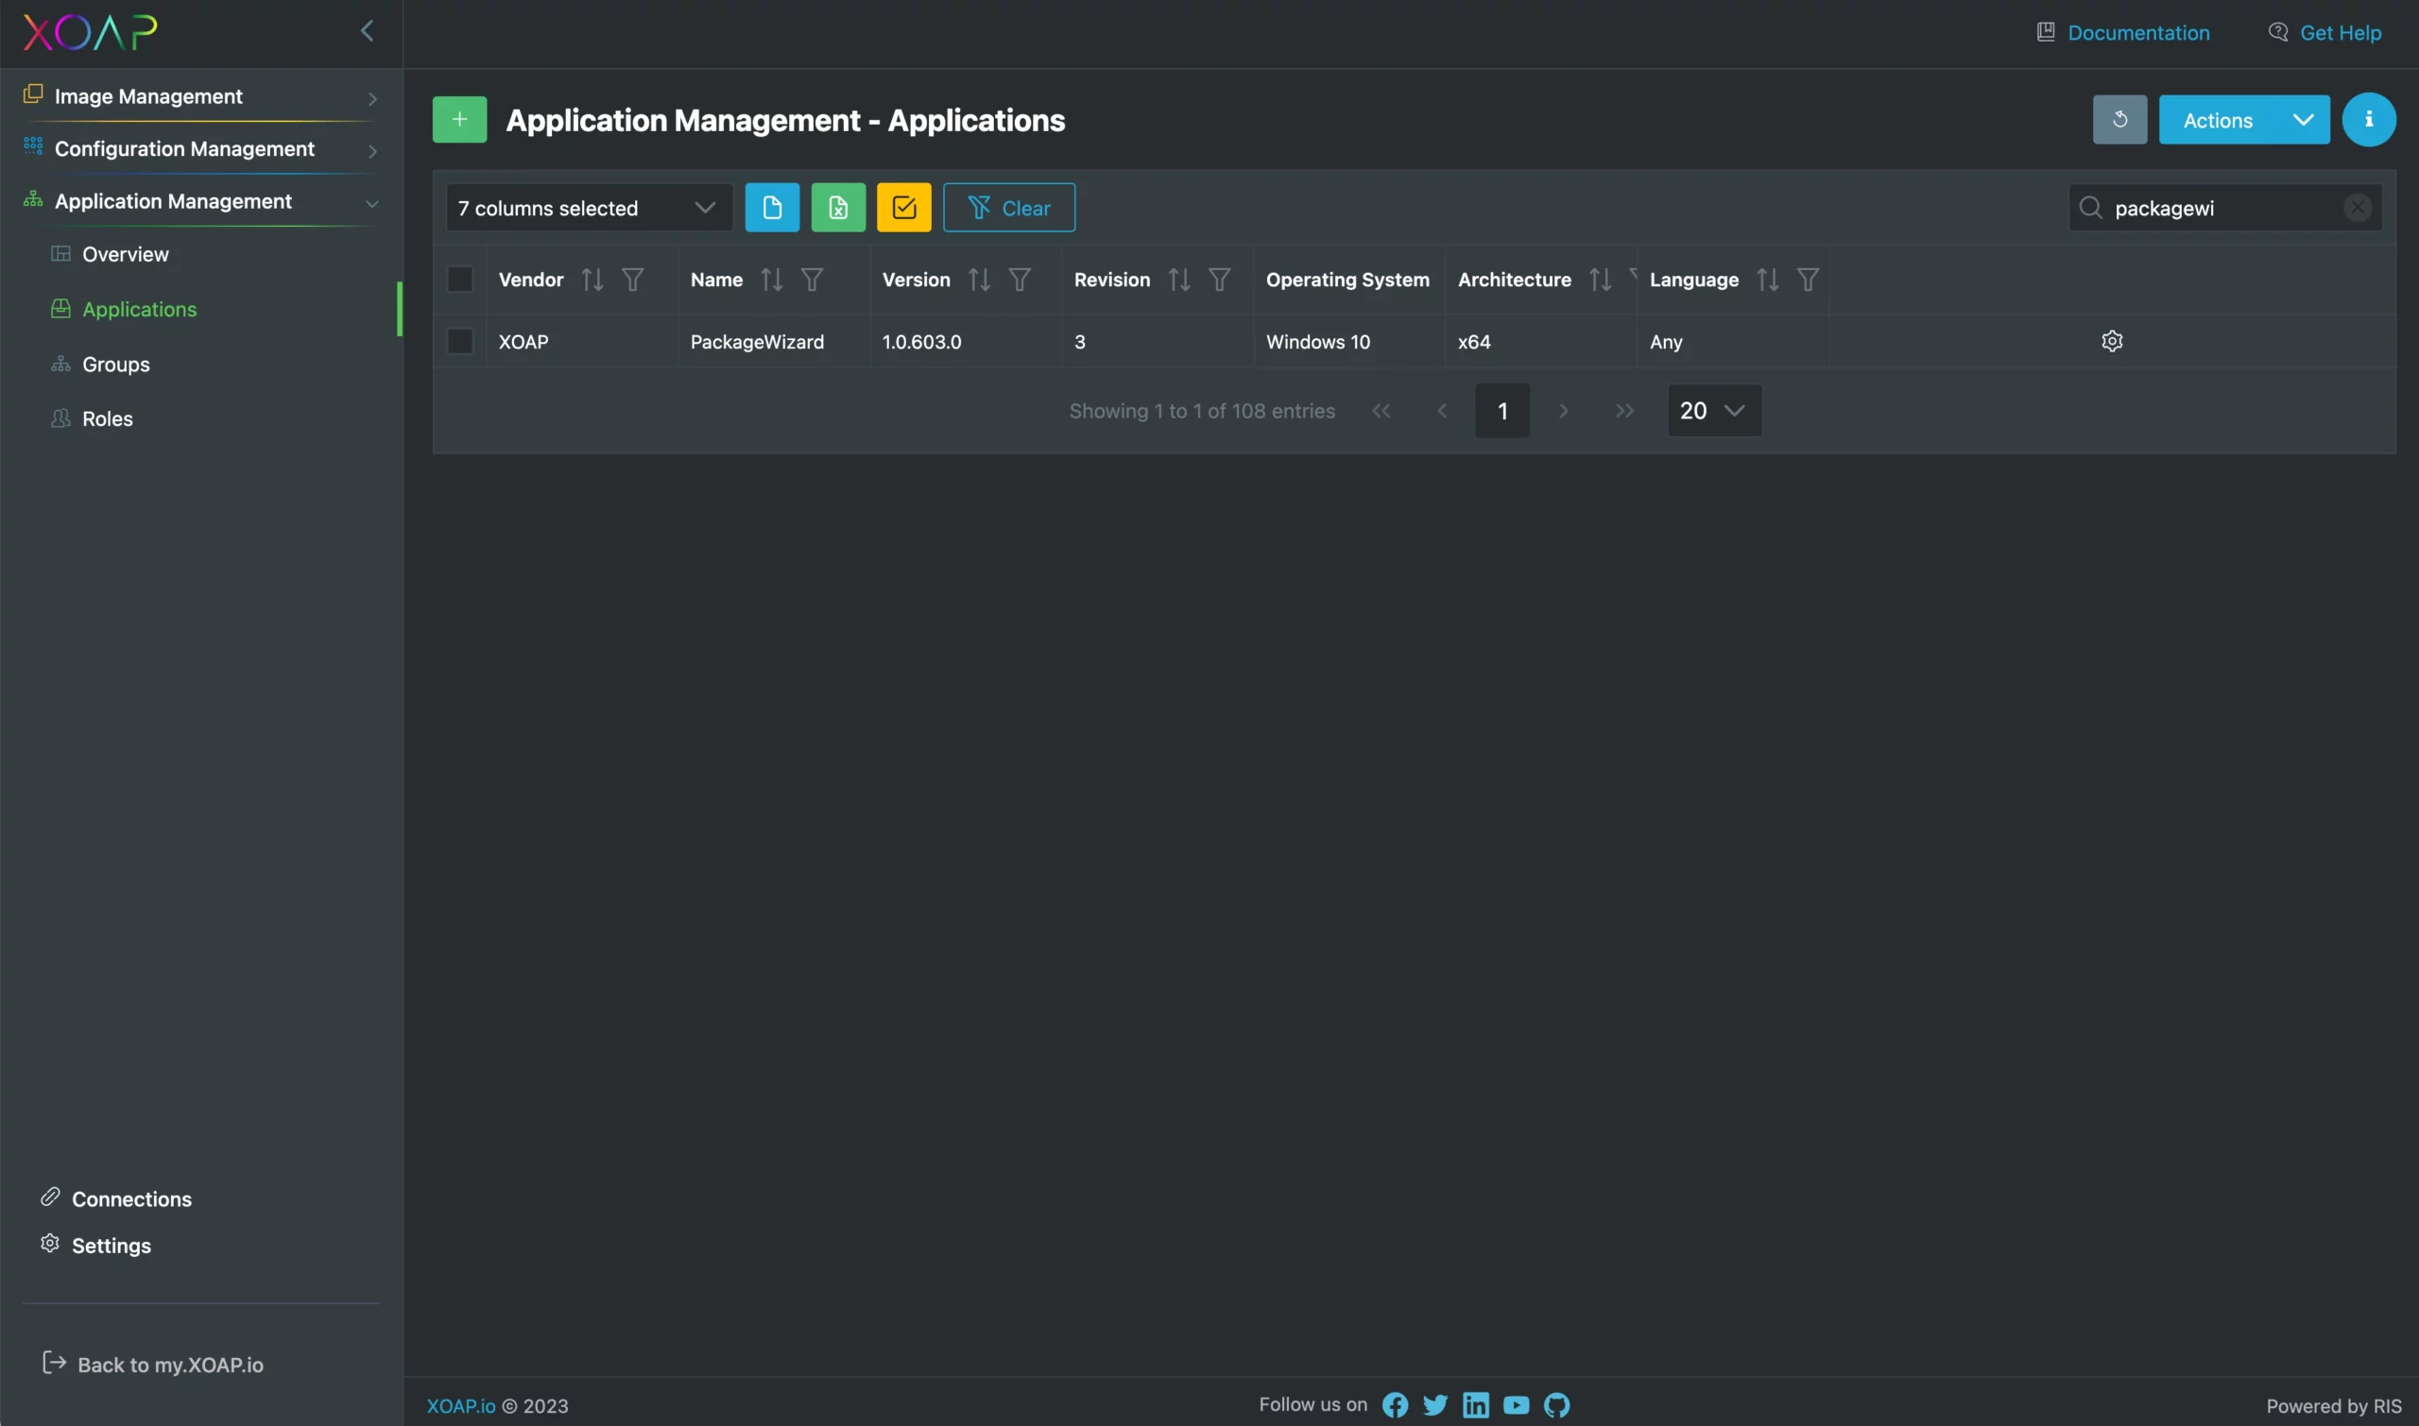Screen dimensions: 2419x1426
Task: Go to the next page of results
Action: tap(1563, 410)
